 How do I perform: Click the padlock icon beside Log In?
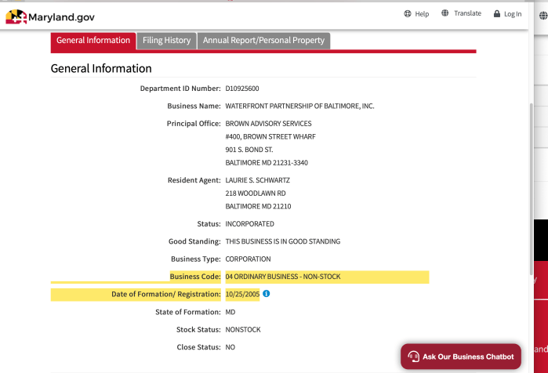point(497,14)
